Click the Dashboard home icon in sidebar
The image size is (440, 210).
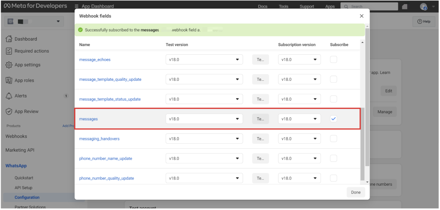coord(9,39)
